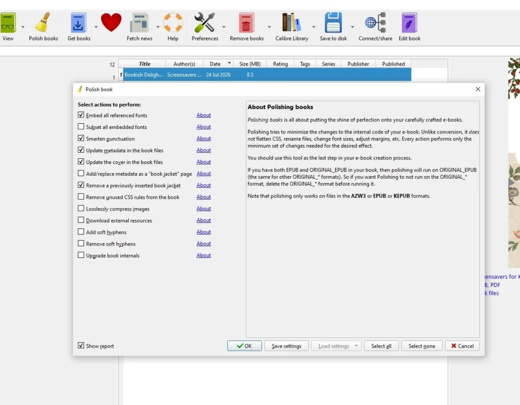Enable Remove soft hyphens

81,243
